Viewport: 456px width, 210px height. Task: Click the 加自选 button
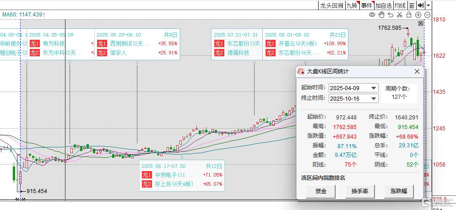383,5
